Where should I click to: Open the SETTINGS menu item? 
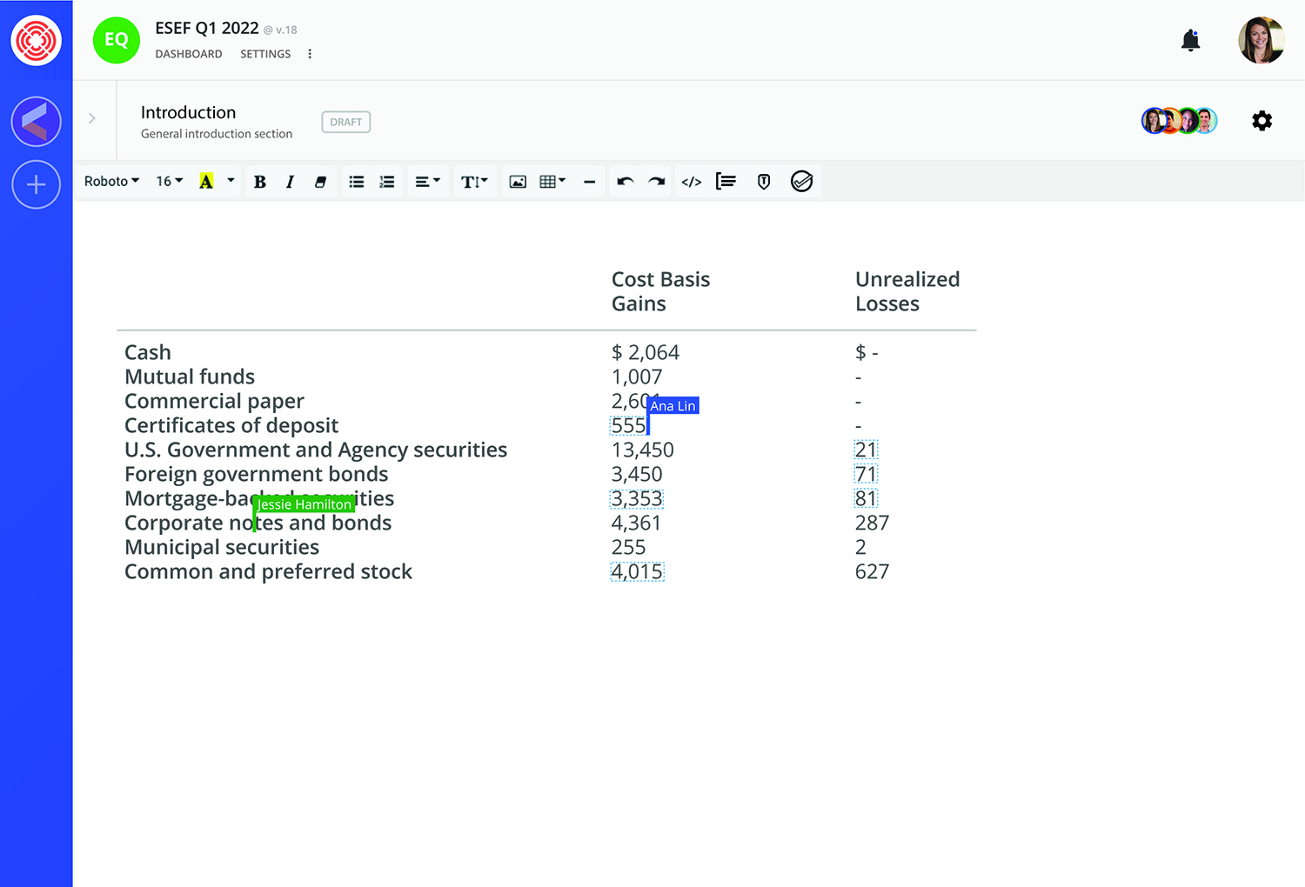[x=265, y=54]
